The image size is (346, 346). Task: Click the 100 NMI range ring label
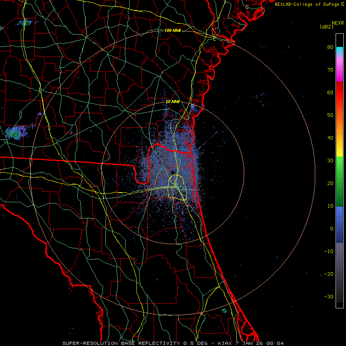coord(173,30)
